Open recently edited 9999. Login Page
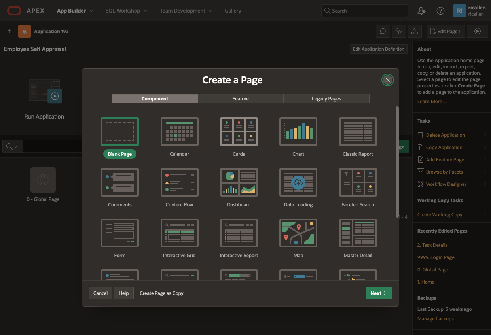 point(436,257)
